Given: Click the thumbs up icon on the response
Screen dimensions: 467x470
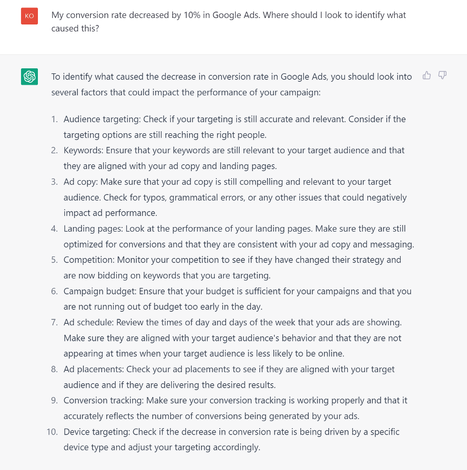Looking at the screenshot, I should pos(427,75).
